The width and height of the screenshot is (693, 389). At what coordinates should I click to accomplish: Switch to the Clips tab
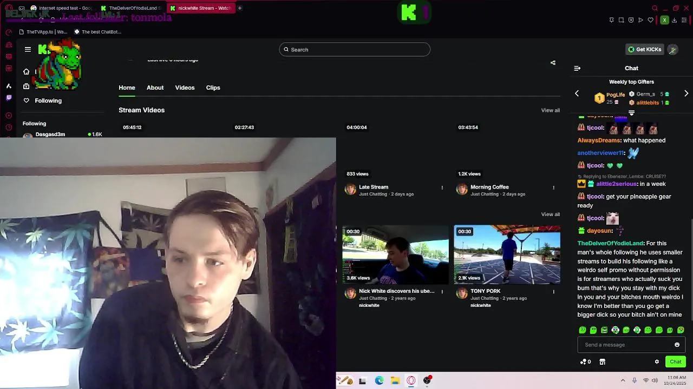point(213,88)
